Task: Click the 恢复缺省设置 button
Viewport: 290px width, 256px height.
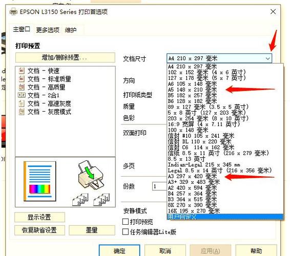Action: [x=39, y=230]
